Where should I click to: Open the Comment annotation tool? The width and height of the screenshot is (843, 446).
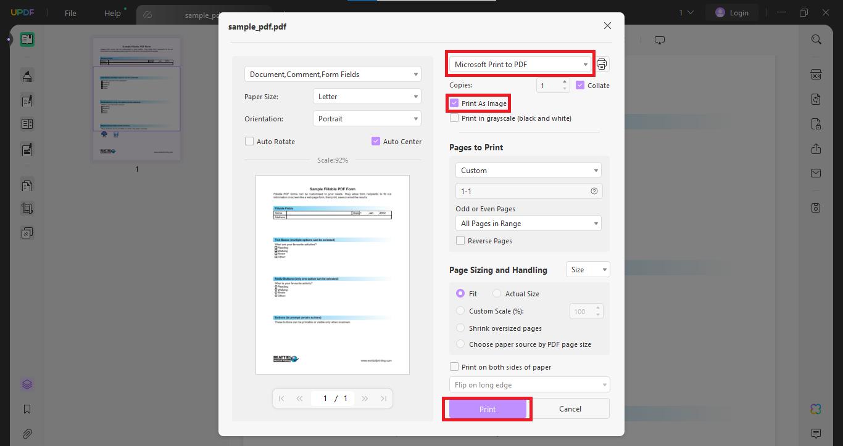click(x=27, y=76)
